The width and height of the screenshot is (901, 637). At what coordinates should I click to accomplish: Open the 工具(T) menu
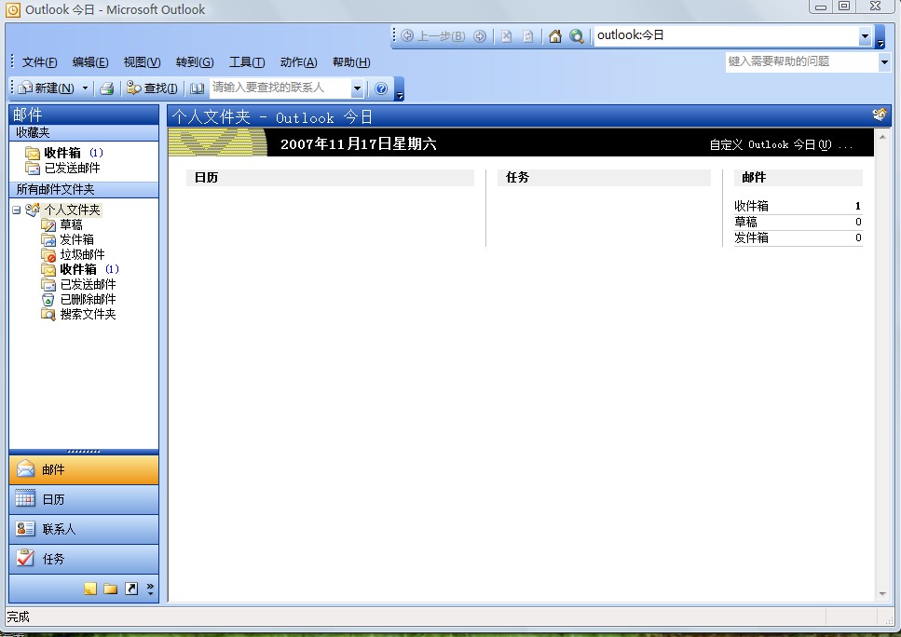point(247,62)
